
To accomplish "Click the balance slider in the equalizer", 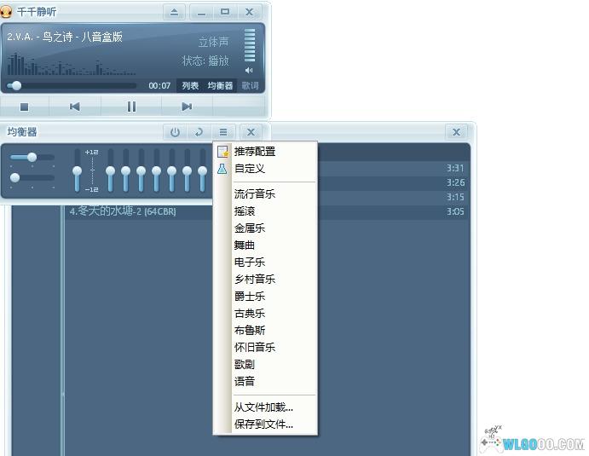I will pyautogui.click(x=32, y=157).
